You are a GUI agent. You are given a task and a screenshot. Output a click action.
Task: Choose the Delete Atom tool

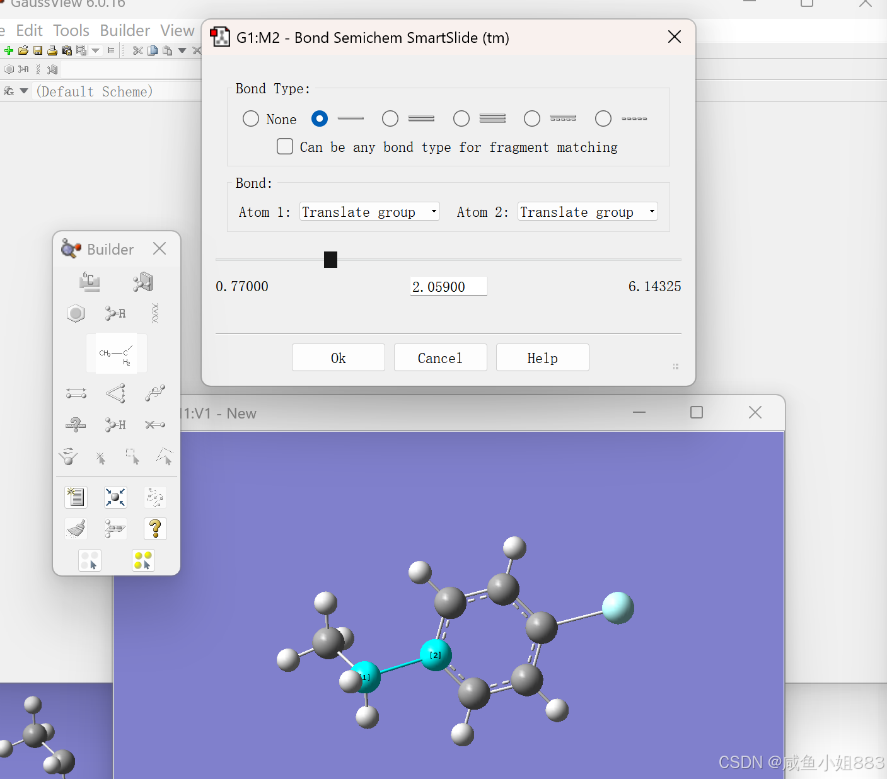coord(155,425)
